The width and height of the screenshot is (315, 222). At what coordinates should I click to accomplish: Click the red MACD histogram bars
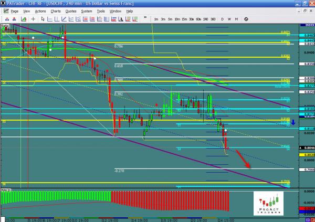point(168,200)
